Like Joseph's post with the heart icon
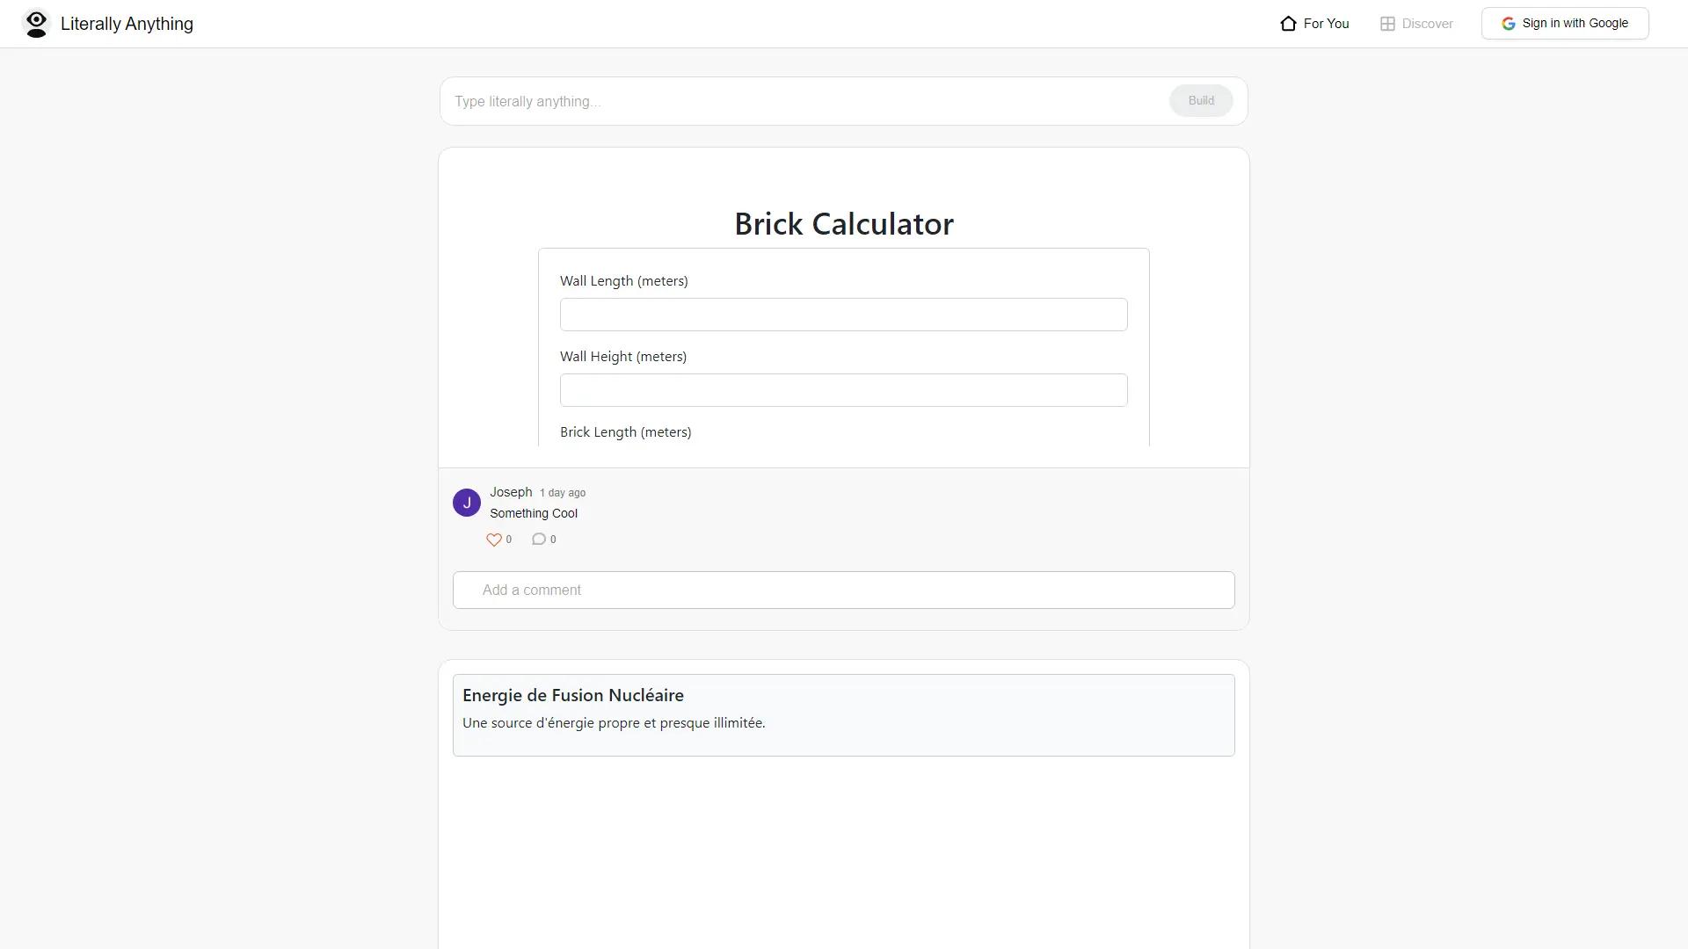Viewport: 1688px width, 949px height. (x=494, y=540)
